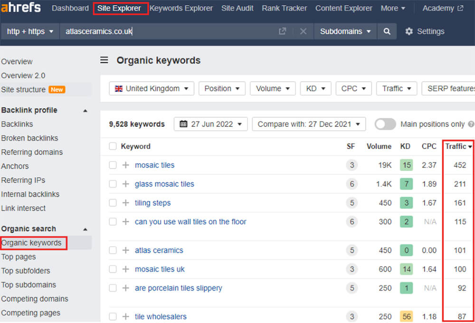Viewport: 475px width, 323px height.
Task: Click calendar icon on 27 Jun 2022
Action: (183, 124)
